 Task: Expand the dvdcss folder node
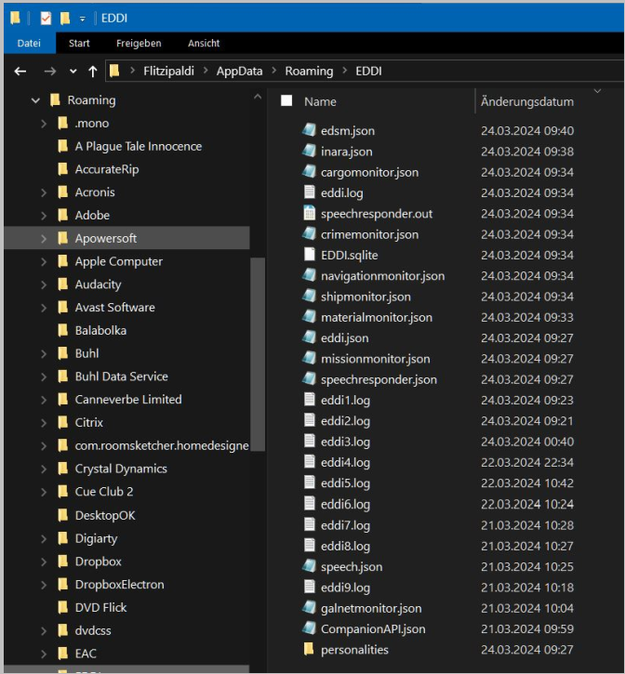[44, 630]
